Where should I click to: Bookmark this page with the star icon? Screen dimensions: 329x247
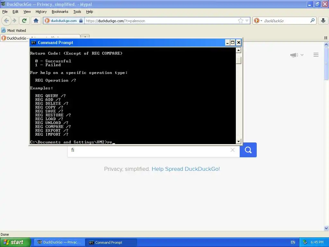(240, 21)
